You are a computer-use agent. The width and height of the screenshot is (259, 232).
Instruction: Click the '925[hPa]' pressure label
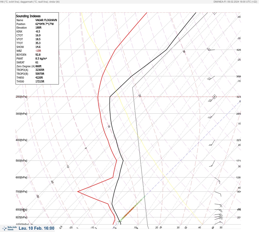click(21, 217)
